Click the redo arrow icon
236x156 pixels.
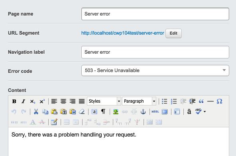[x=24, y=112]
